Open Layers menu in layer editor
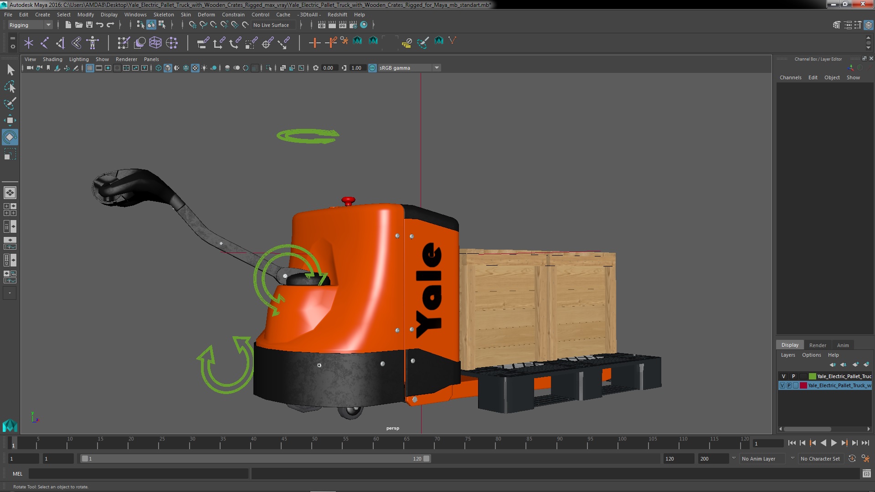 [787, 355]
